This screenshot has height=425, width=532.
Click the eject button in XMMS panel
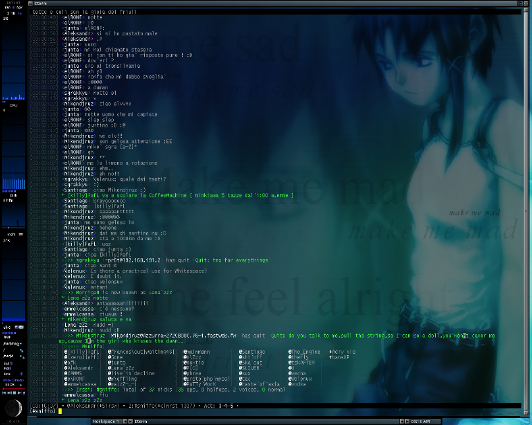[x=24, y=392]
